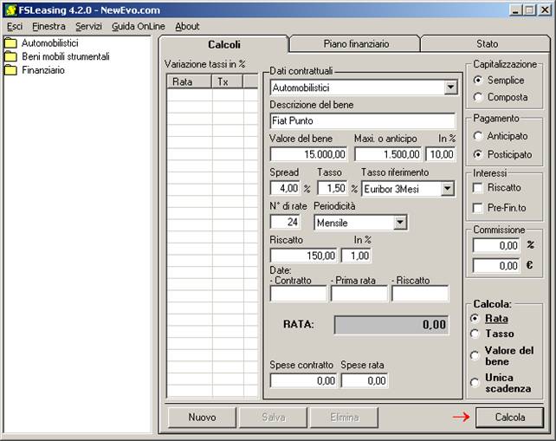Click the Contratto date field
Screen dimensions: 556x441
pos(299,294)
